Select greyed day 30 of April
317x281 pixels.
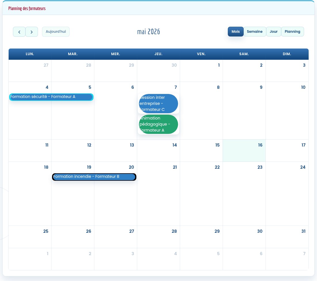click(174, 65)
